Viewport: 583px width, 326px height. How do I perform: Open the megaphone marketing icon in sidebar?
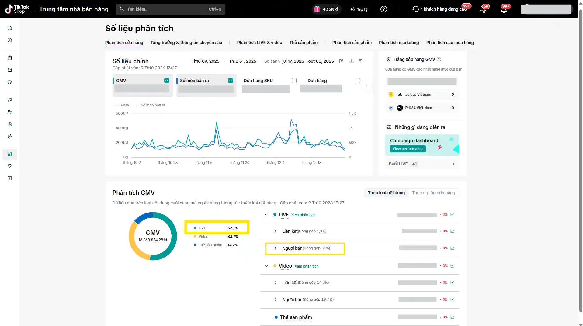pos(10,100)
